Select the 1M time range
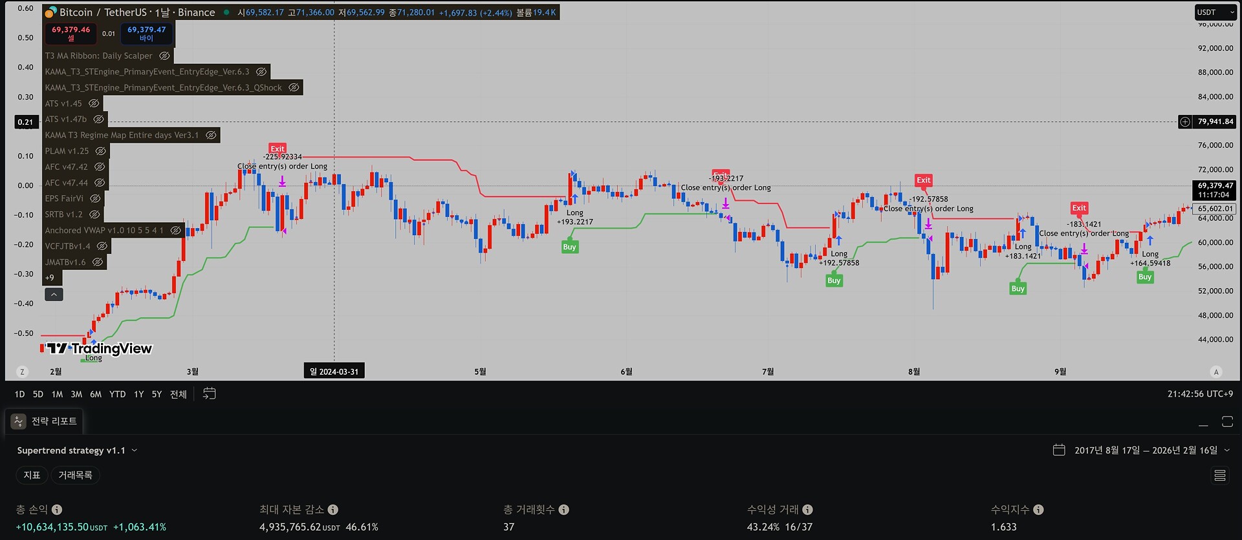 [x=57, y=394]
